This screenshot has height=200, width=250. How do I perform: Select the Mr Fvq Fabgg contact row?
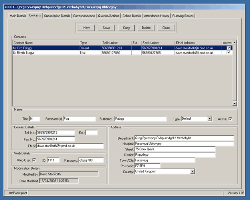tap(122, 48)
